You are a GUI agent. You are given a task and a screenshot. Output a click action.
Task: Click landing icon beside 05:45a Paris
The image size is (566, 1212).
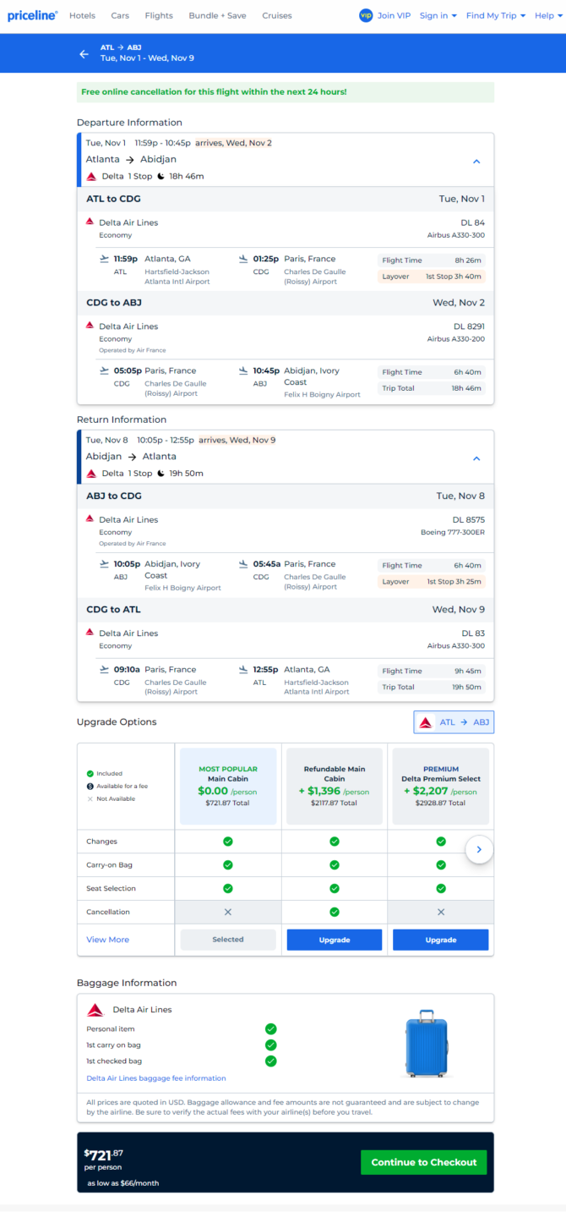pos(243,564)
